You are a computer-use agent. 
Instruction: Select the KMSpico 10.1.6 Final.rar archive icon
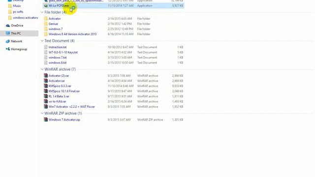click(x=46, y=91)
